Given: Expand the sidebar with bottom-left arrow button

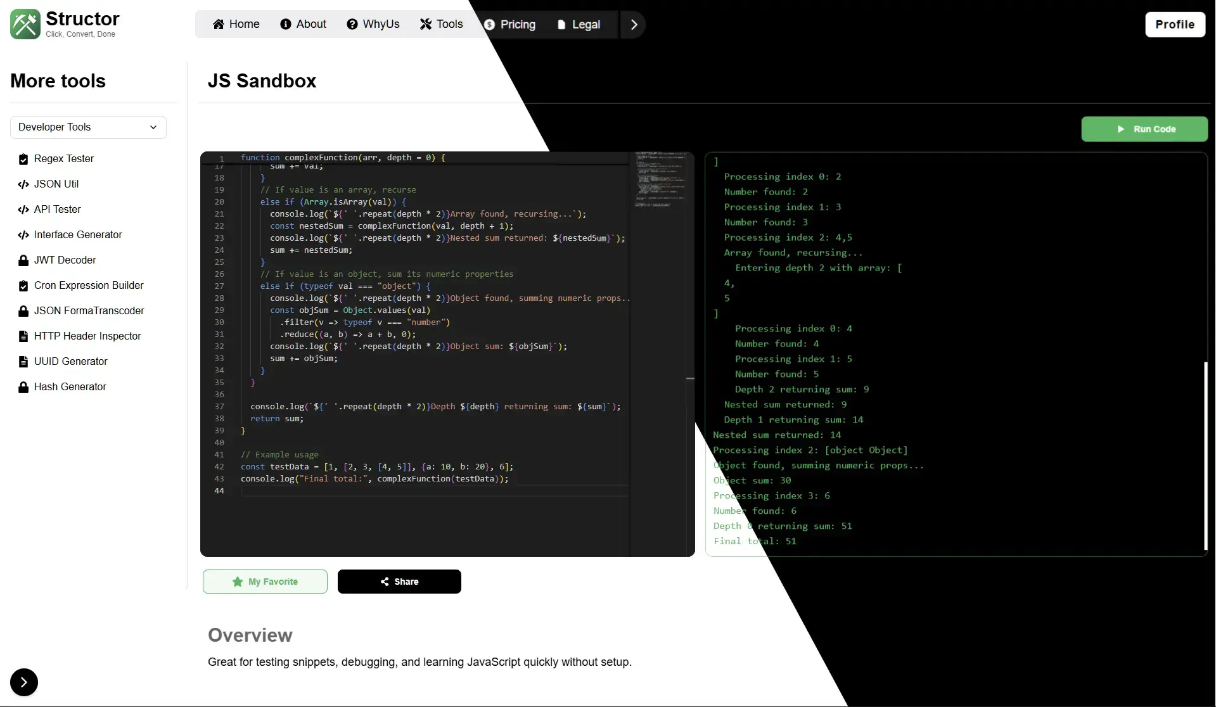Looking at the screenshot, I should point(24,682).
